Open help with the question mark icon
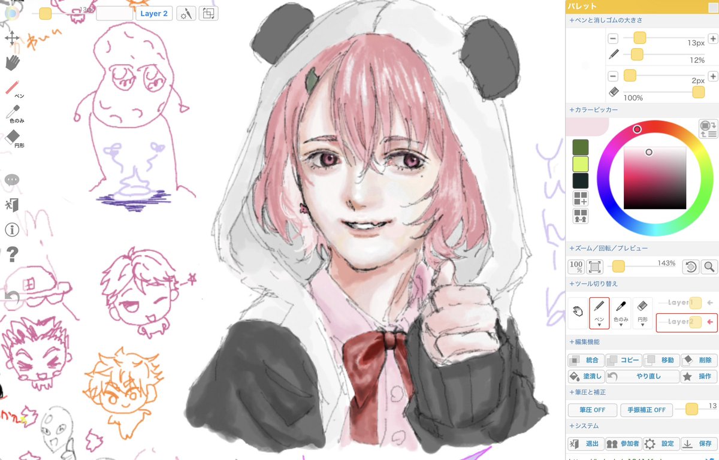The width and height of the screenshot is (719, 460). (13, 255)
